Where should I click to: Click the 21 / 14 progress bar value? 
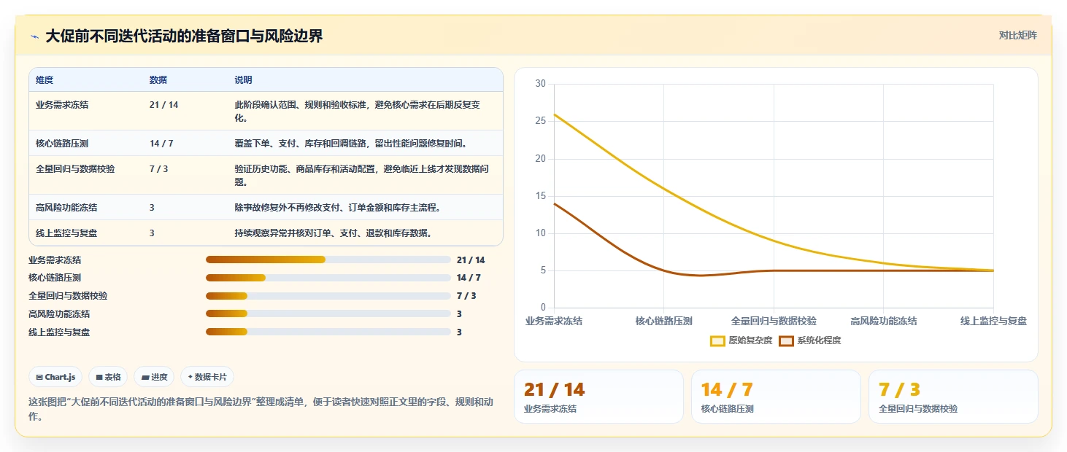471,260
